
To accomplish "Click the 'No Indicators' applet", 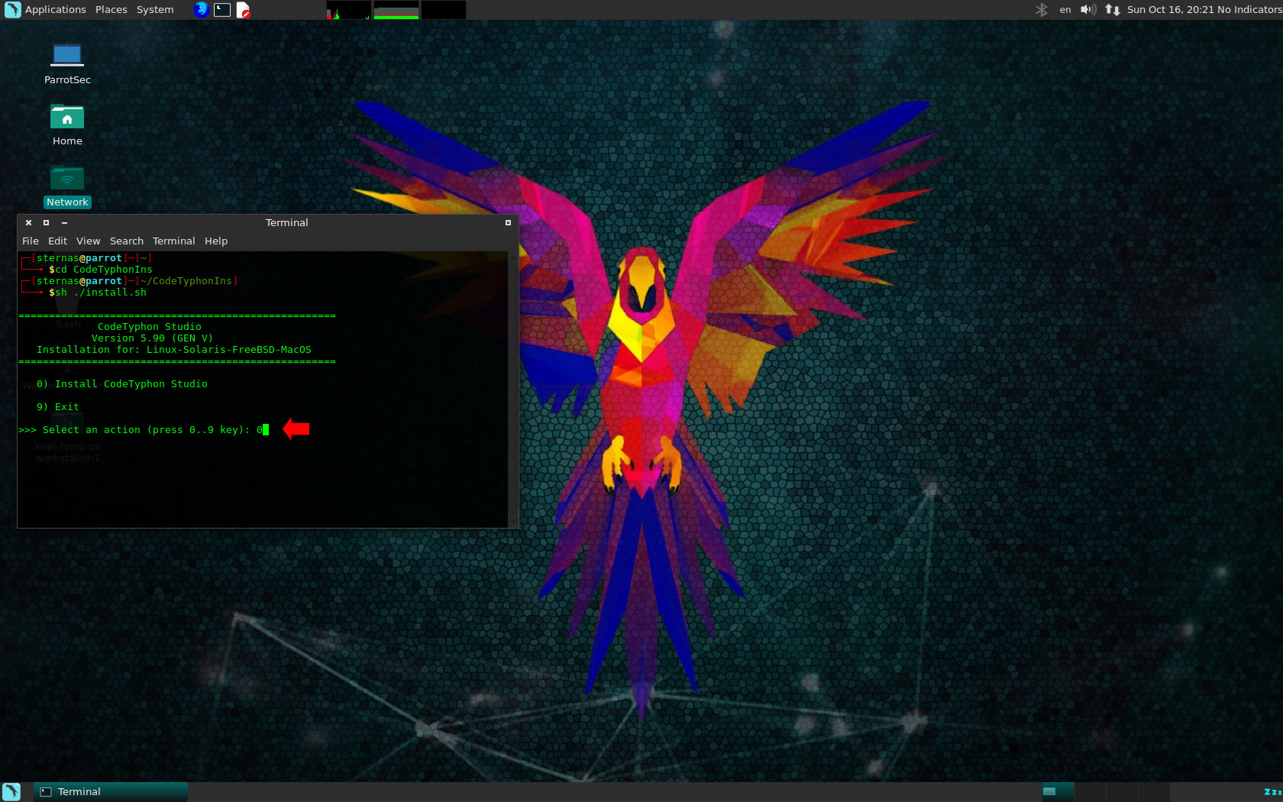I will [x=1249, y=10].
